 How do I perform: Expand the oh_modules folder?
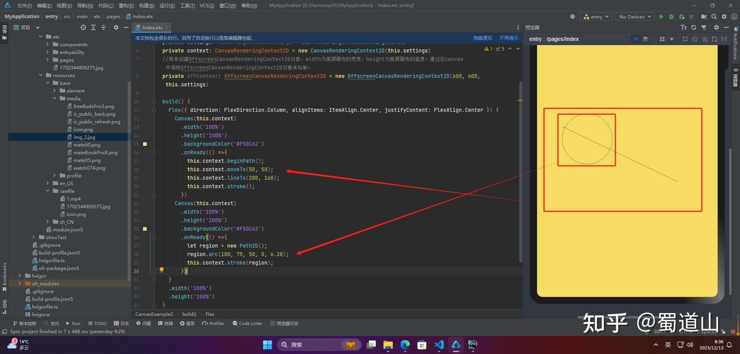[20, 283]
